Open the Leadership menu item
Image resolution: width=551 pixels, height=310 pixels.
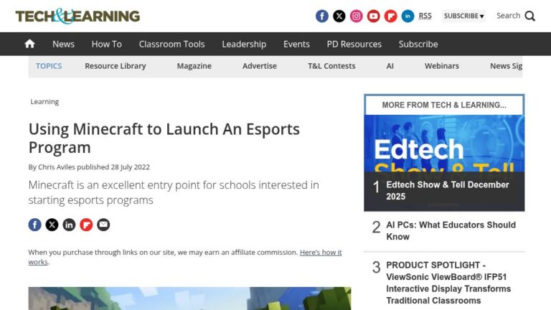(244, 44)
